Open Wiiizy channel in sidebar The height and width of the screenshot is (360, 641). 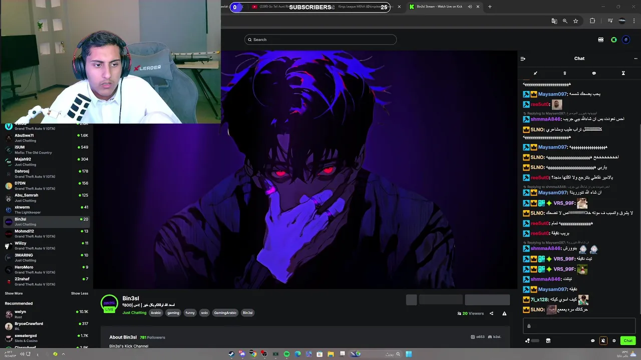coord(46,245)
